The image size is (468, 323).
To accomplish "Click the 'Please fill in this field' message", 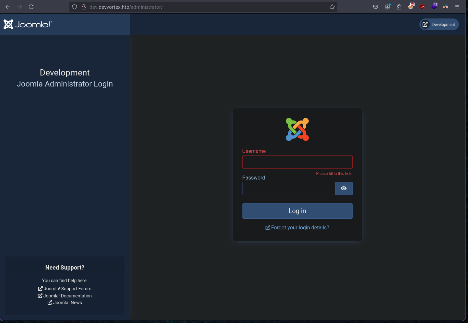I will [334, 174].
